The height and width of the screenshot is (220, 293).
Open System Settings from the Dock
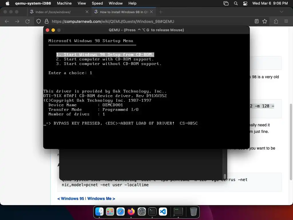[142, 212]
